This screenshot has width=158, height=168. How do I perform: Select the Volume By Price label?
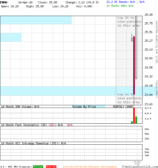84,107
